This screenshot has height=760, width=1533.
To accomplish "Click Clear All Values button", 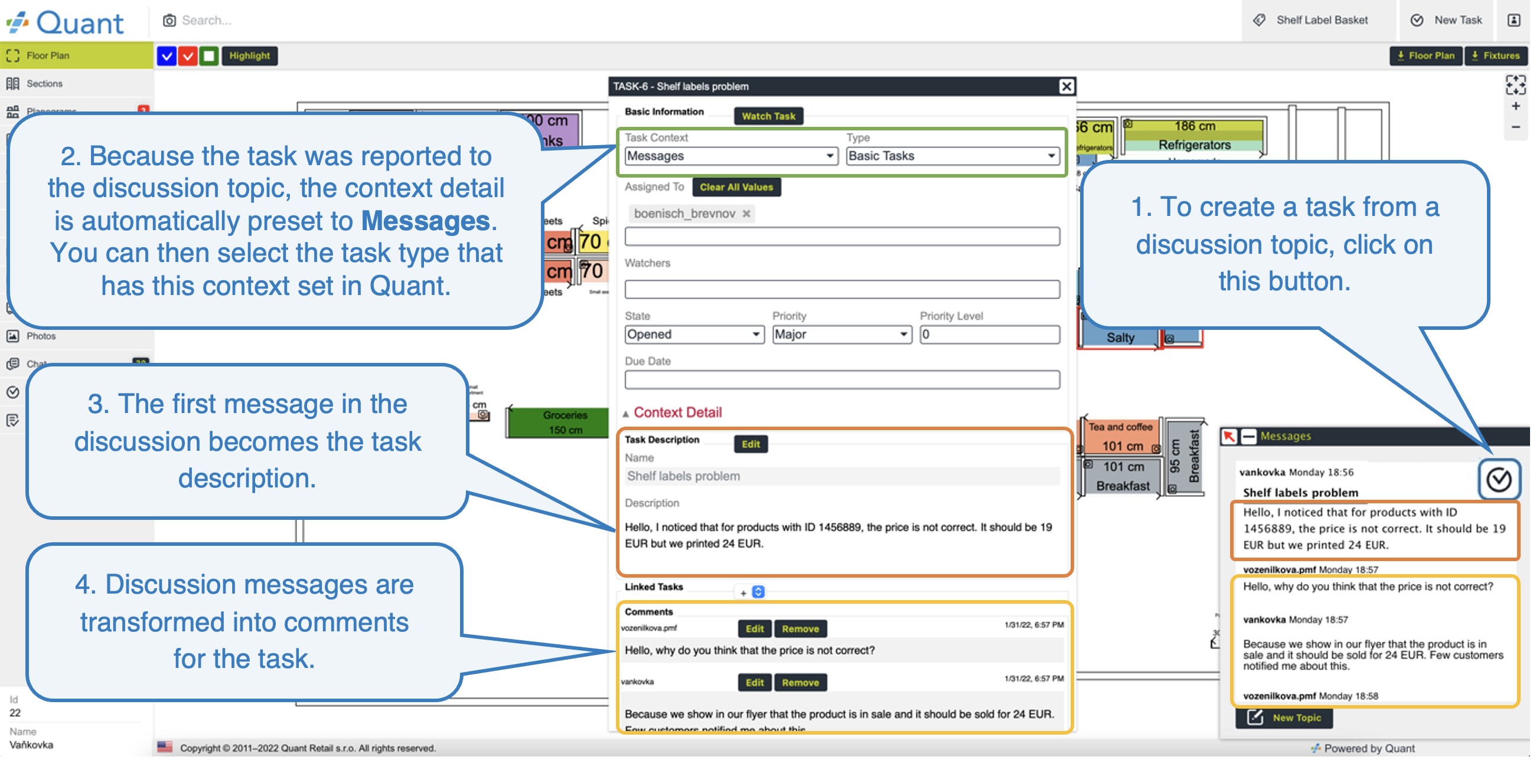I will [x=738, y=187].
